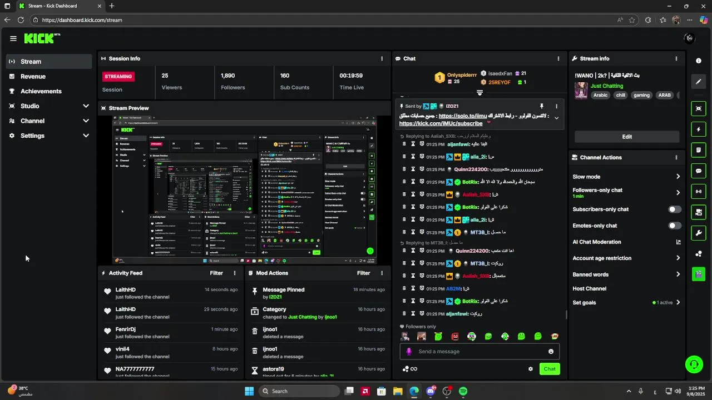
Task: Click the Stream Preview thumbnail
Action: coord(244,189)
